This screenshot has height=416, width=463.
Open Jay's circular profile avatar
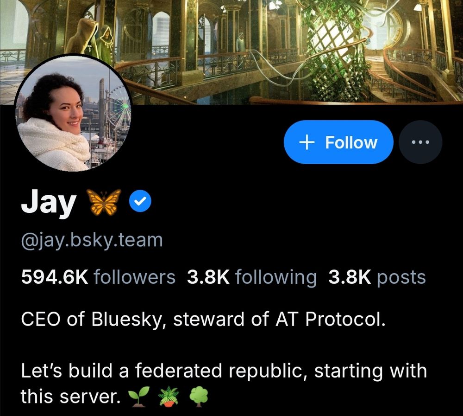[x=73, y=113]
